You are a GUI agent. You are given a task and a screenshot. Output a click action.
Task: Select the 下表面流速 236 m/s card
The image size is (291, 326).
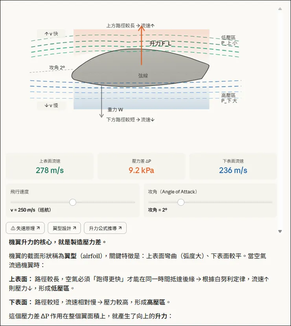point(233,166)
